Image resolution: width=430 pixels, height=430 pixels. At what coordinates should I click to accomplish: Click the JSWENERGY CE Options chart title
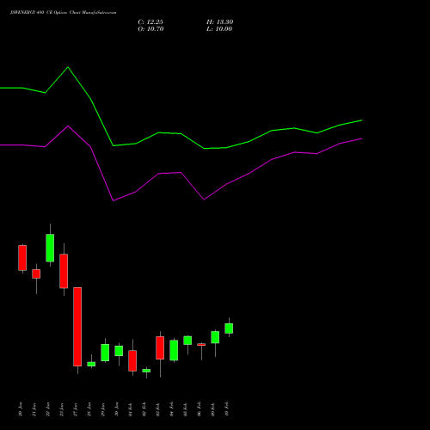click(x=64, y=13)
